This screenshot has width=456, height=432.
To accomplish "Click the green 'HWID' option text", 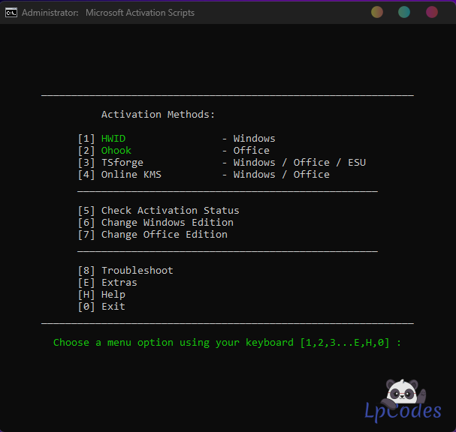I will [113, 139].
